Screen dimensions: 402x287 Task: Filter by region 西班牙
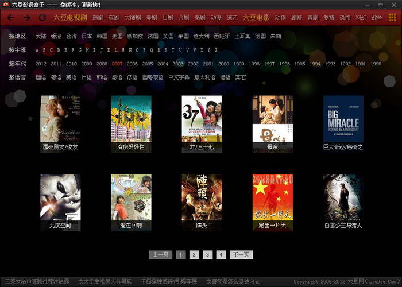point(222,36)
